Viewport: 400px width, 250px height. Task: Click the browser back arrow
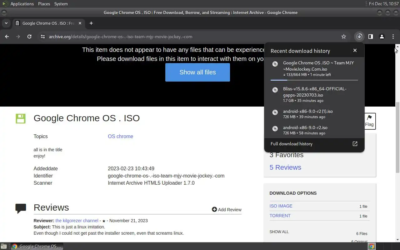(x=7, y=37)
